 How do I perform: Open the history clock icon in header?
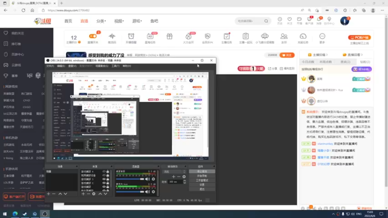pyautogui.click(x=280, y=19)
